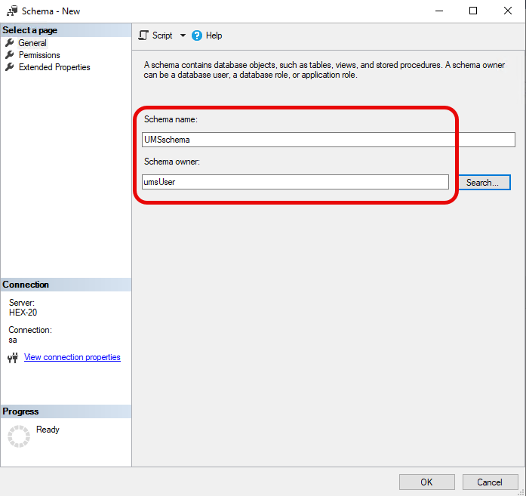526x496 pixels.
Task: Click the wrench icon beside General
Action: tap(10, 43)
